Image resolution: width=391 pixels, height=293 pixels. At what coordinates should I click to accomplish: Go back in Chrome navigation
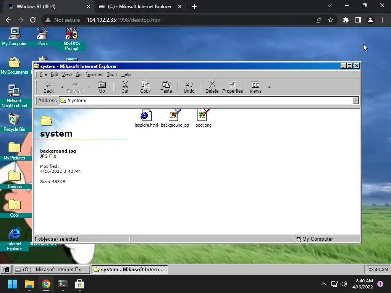[x=8, y=20]
